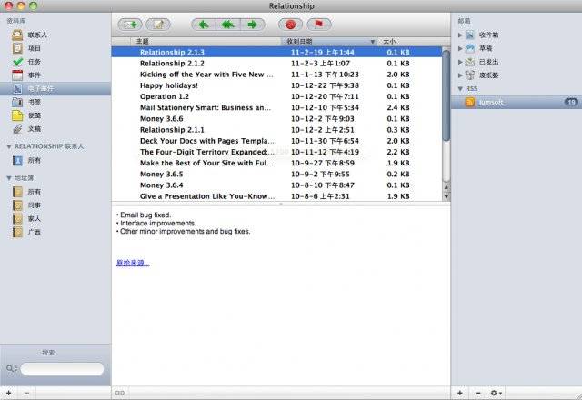Click the red flag toolbar button
This screenshot has height=400, width=582.
pyautogui.click(x=318, y=25)
